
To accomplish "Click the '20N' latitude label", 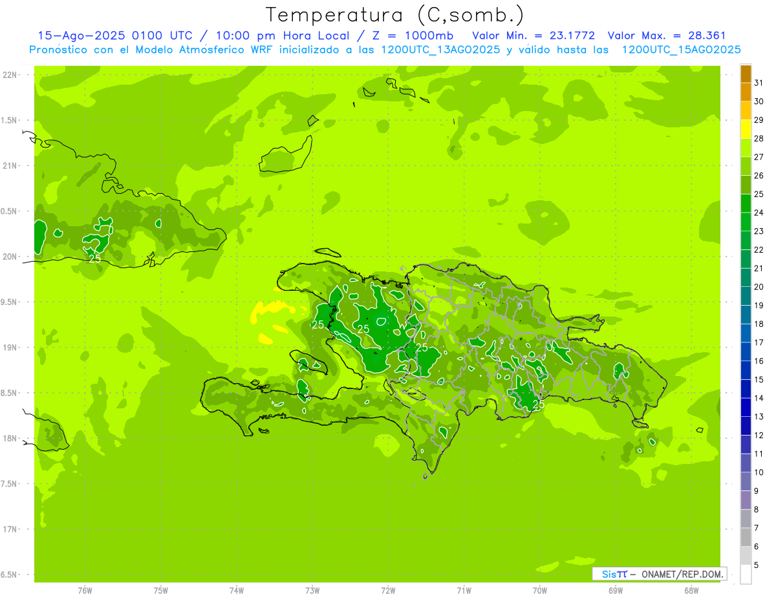I will [x=10, y=257].
